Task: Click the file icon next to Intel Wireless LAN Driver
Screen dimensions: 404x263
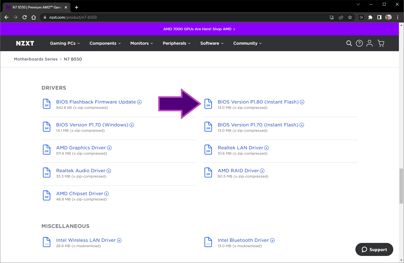Action: click(x=47, y=242)
